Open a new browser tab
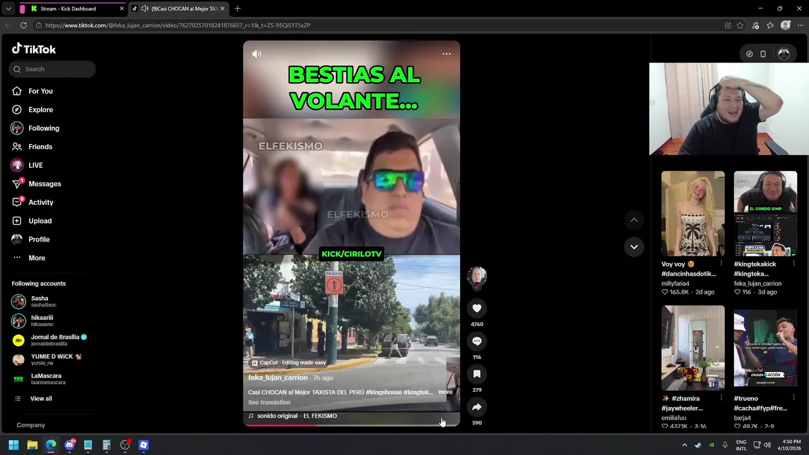The image size is (809, 455). pyautogui.click(x=238, y=9)
